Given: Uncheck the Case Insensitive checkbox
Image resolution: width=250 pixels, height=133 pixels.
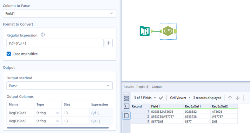Looking at the screenshot, I should pos(9,54).
